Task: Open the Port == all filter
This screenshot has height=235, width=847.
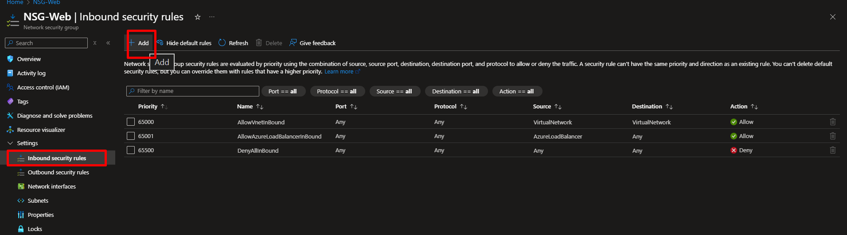Action: pos(282,91)
